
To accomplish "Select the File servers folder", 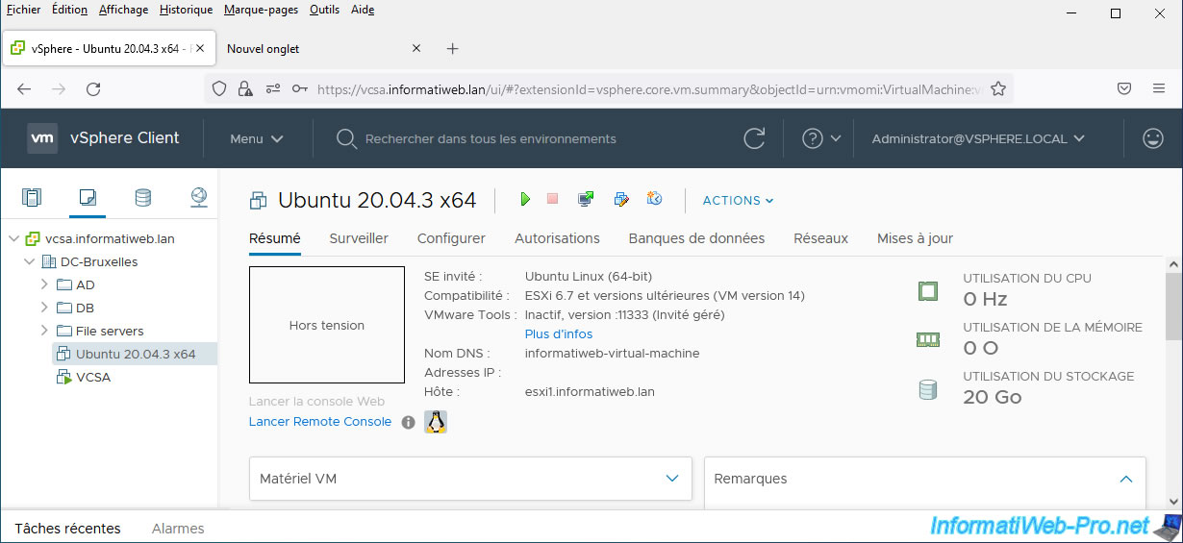I will [110, 331].
